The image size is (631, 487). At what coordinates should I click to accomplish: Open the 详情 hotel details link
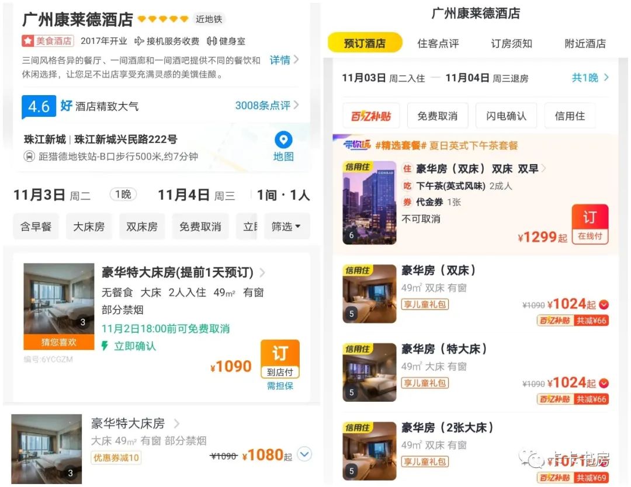click(x=284, y=60)
